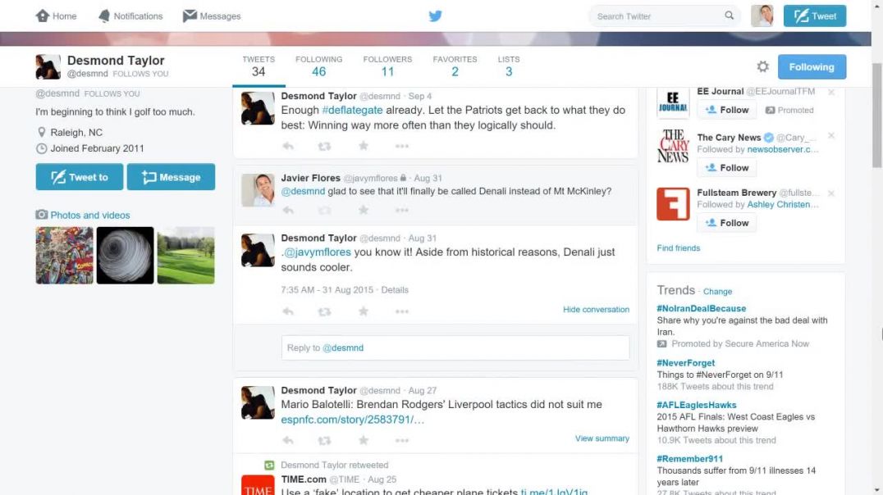The width and height of the screenshot is (883, 495).
Task: Expand View summary on Balotelli tweet
Action: click(602, 438)
